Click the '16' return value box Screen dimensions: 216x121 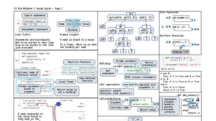tap(157, 104)
